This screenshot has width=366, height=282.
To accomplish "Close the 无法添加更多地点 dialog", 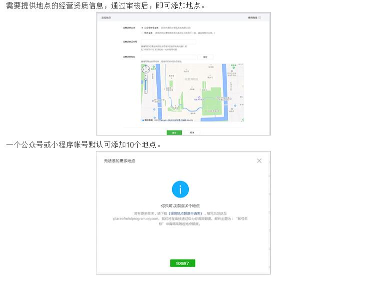I will point(259,160).
